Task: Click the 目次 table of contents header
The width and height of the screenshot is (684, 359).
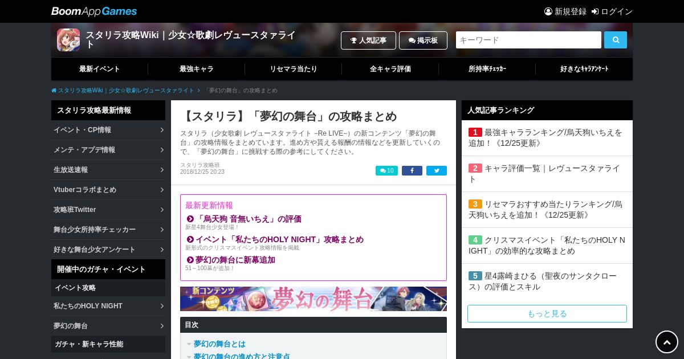Action: (x=313, y=325)
